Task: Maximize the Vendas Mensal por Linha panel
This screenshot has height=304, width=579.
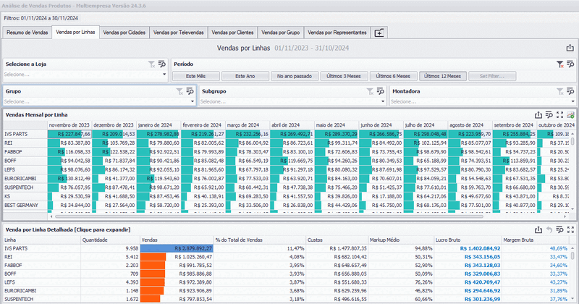Action: 559,115
